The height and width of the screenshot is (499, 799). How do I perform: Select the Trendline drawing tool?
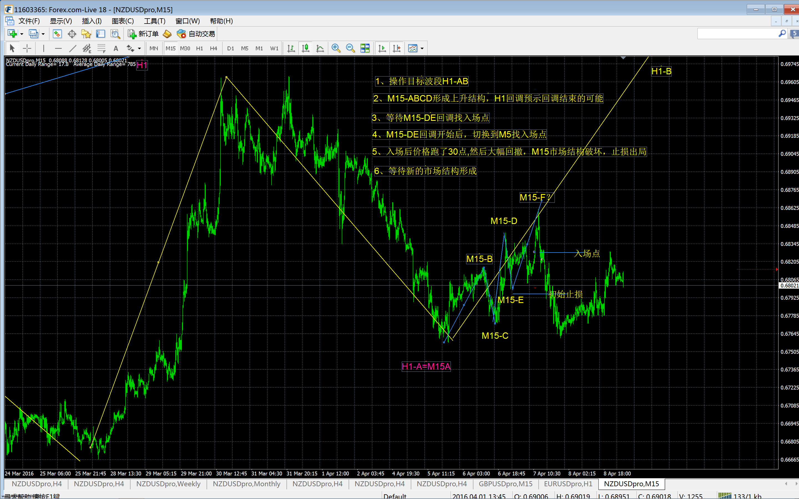coord(73,49)
